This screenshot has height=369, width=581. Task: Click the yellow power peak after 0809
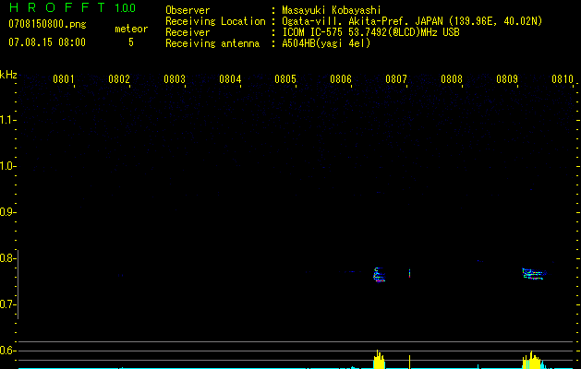click(x=532, y=360)
